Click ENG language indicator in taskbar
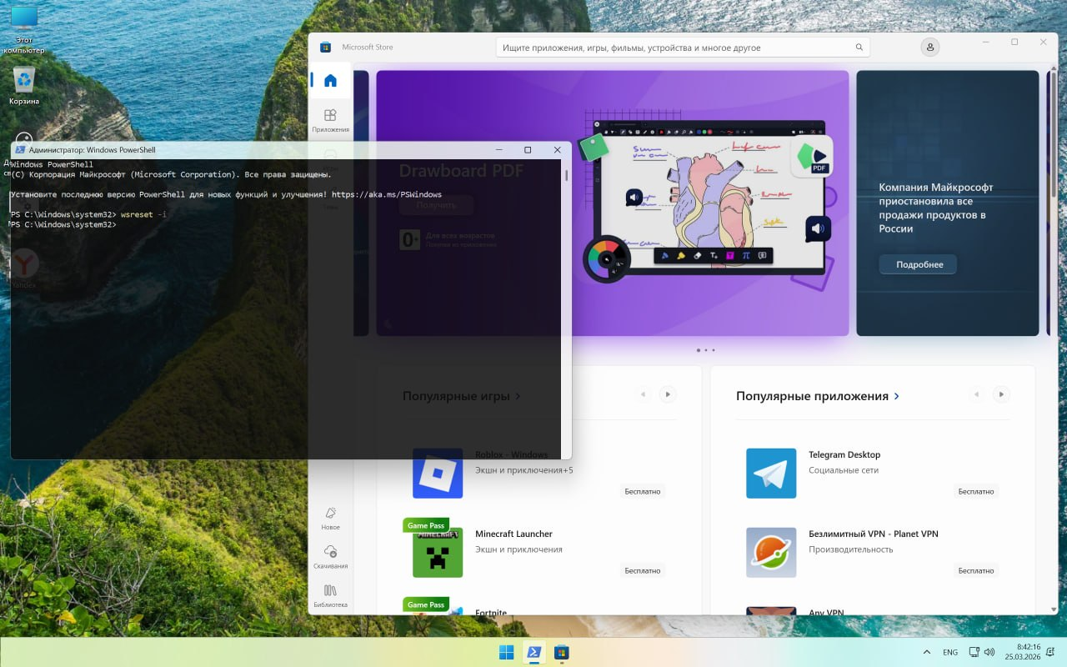The height and width of the screenshot is (667, 1067). coord(950,652)
